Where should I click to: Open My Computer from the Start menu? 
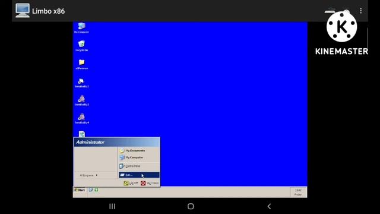click(x=139, y=158)
